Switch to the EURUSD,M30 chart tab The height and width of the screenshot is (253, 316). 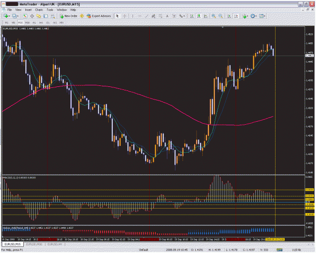click(x=34, y=244)
